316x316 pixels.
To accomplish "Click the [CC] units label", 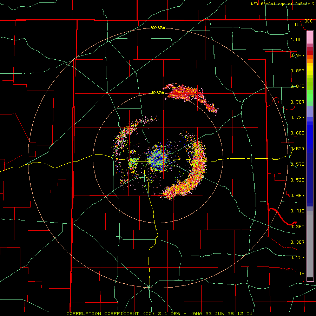I will tap(300, 24).
